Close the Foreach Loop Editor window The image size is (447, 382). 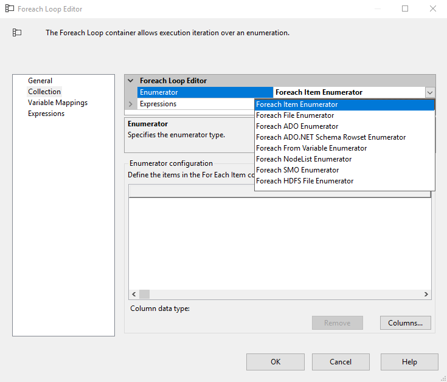(432, 9)
